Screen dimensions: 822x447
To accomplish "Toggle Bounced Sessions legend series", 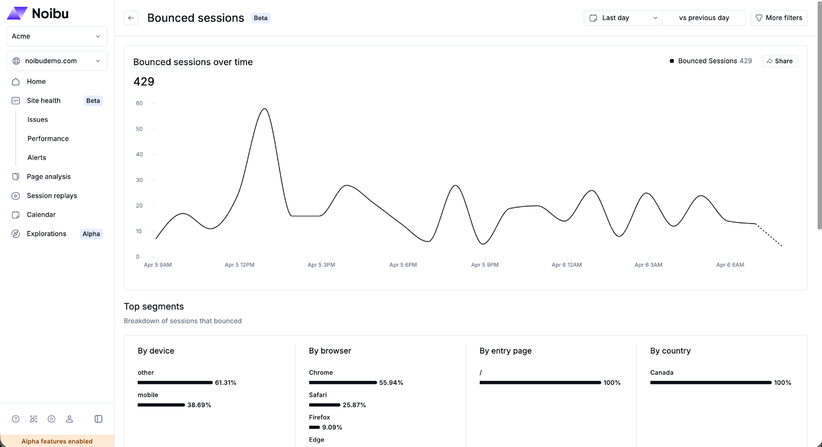I will [711, 61].
